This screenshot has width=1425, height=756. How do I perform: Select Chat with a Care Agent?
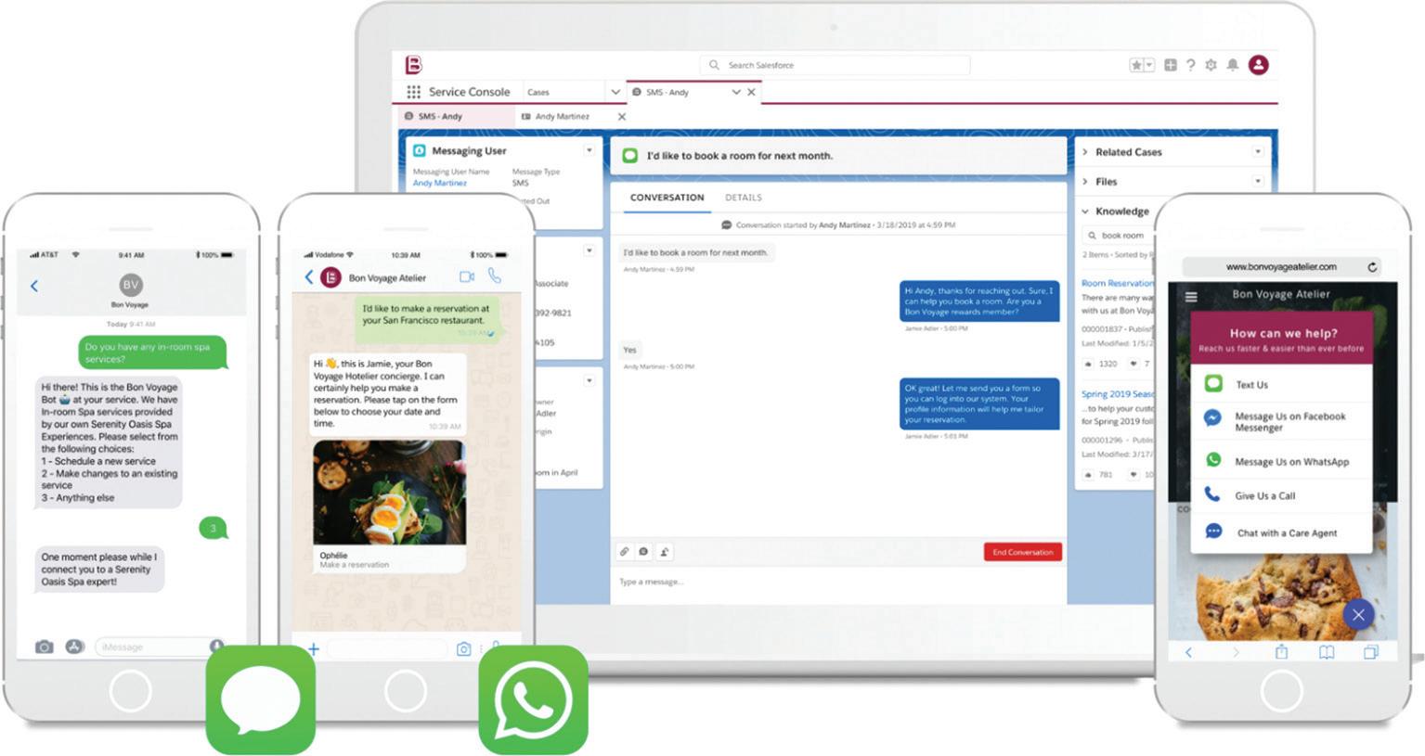point(1281,532)
